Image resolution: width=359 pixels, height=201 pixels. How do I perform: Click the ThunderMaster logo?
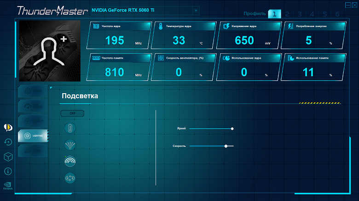click(x=52, y=11)
